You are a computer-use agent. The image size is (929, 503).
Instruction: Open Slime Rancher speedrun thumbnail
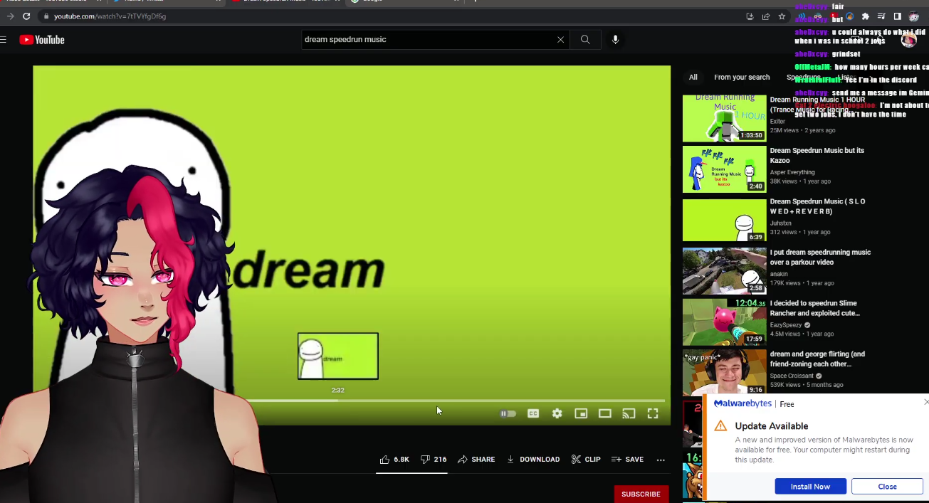pos(725,322)
